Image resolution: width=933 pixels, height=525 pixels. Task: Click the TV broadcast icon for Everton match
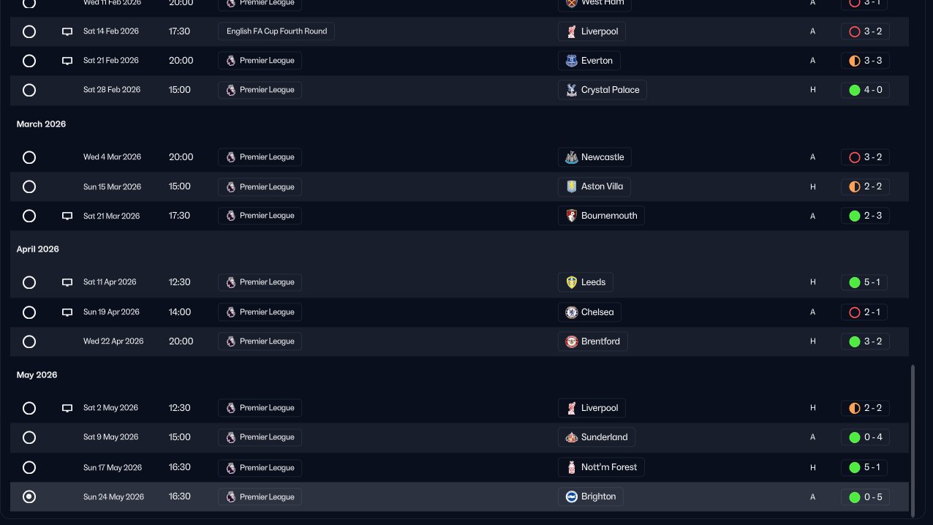click(x=67, y=61)
